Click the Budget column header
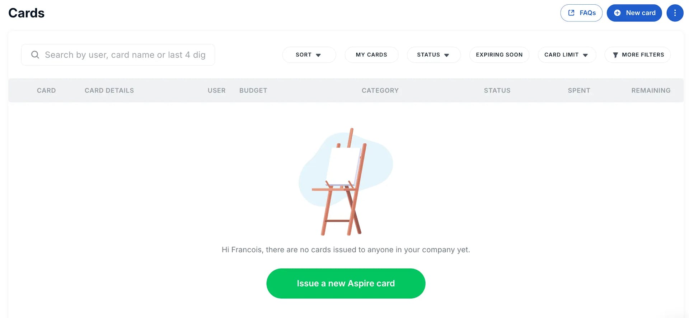The image size is (689, 318). pos(253,90)
